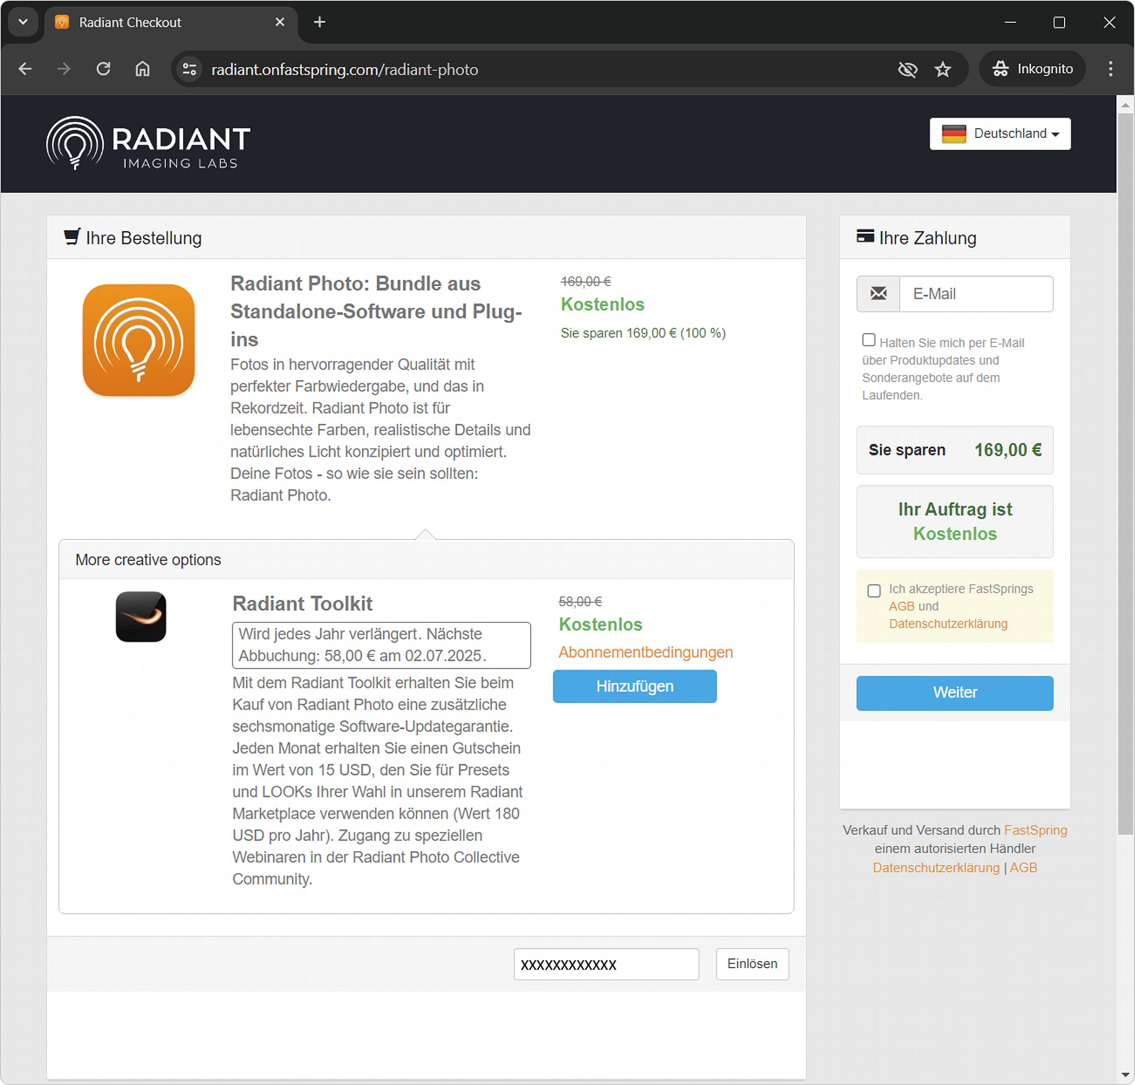
Task: Open the footer Datenschutzerklärung link
Action: [x=936, y=868]
